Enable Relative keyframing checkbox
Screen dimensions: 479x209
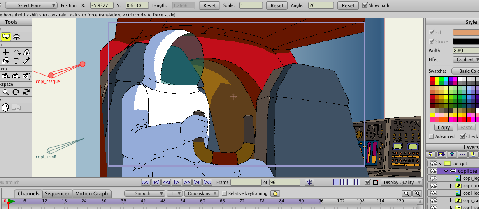click(224, 193)
